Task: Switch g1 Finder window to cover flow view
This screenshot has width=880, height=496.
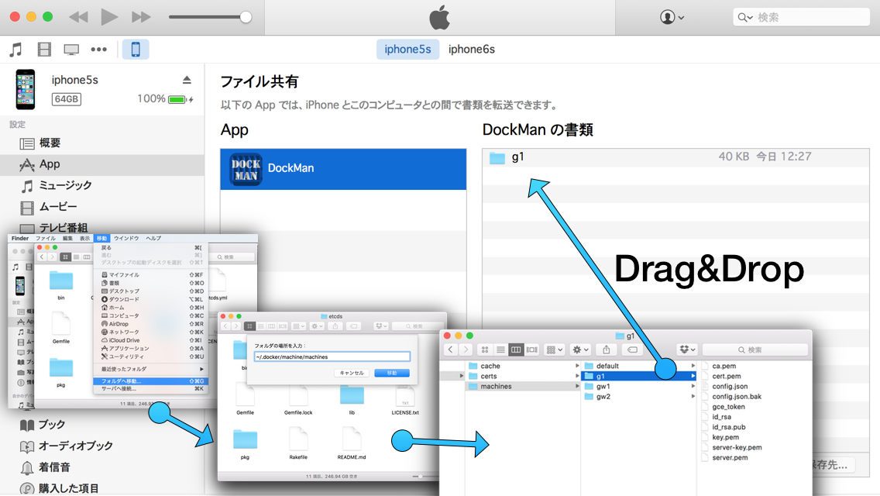Action: [531, 350]
